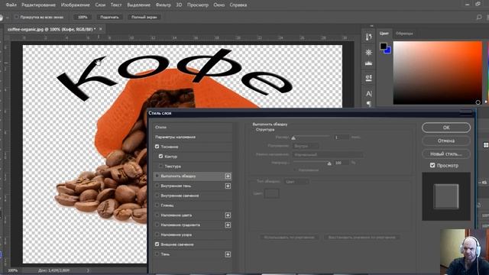The width and height of the screenshot is (489, 275).
Task: Collapse the icon panel dock double-arrow
Action: (371, 26)
